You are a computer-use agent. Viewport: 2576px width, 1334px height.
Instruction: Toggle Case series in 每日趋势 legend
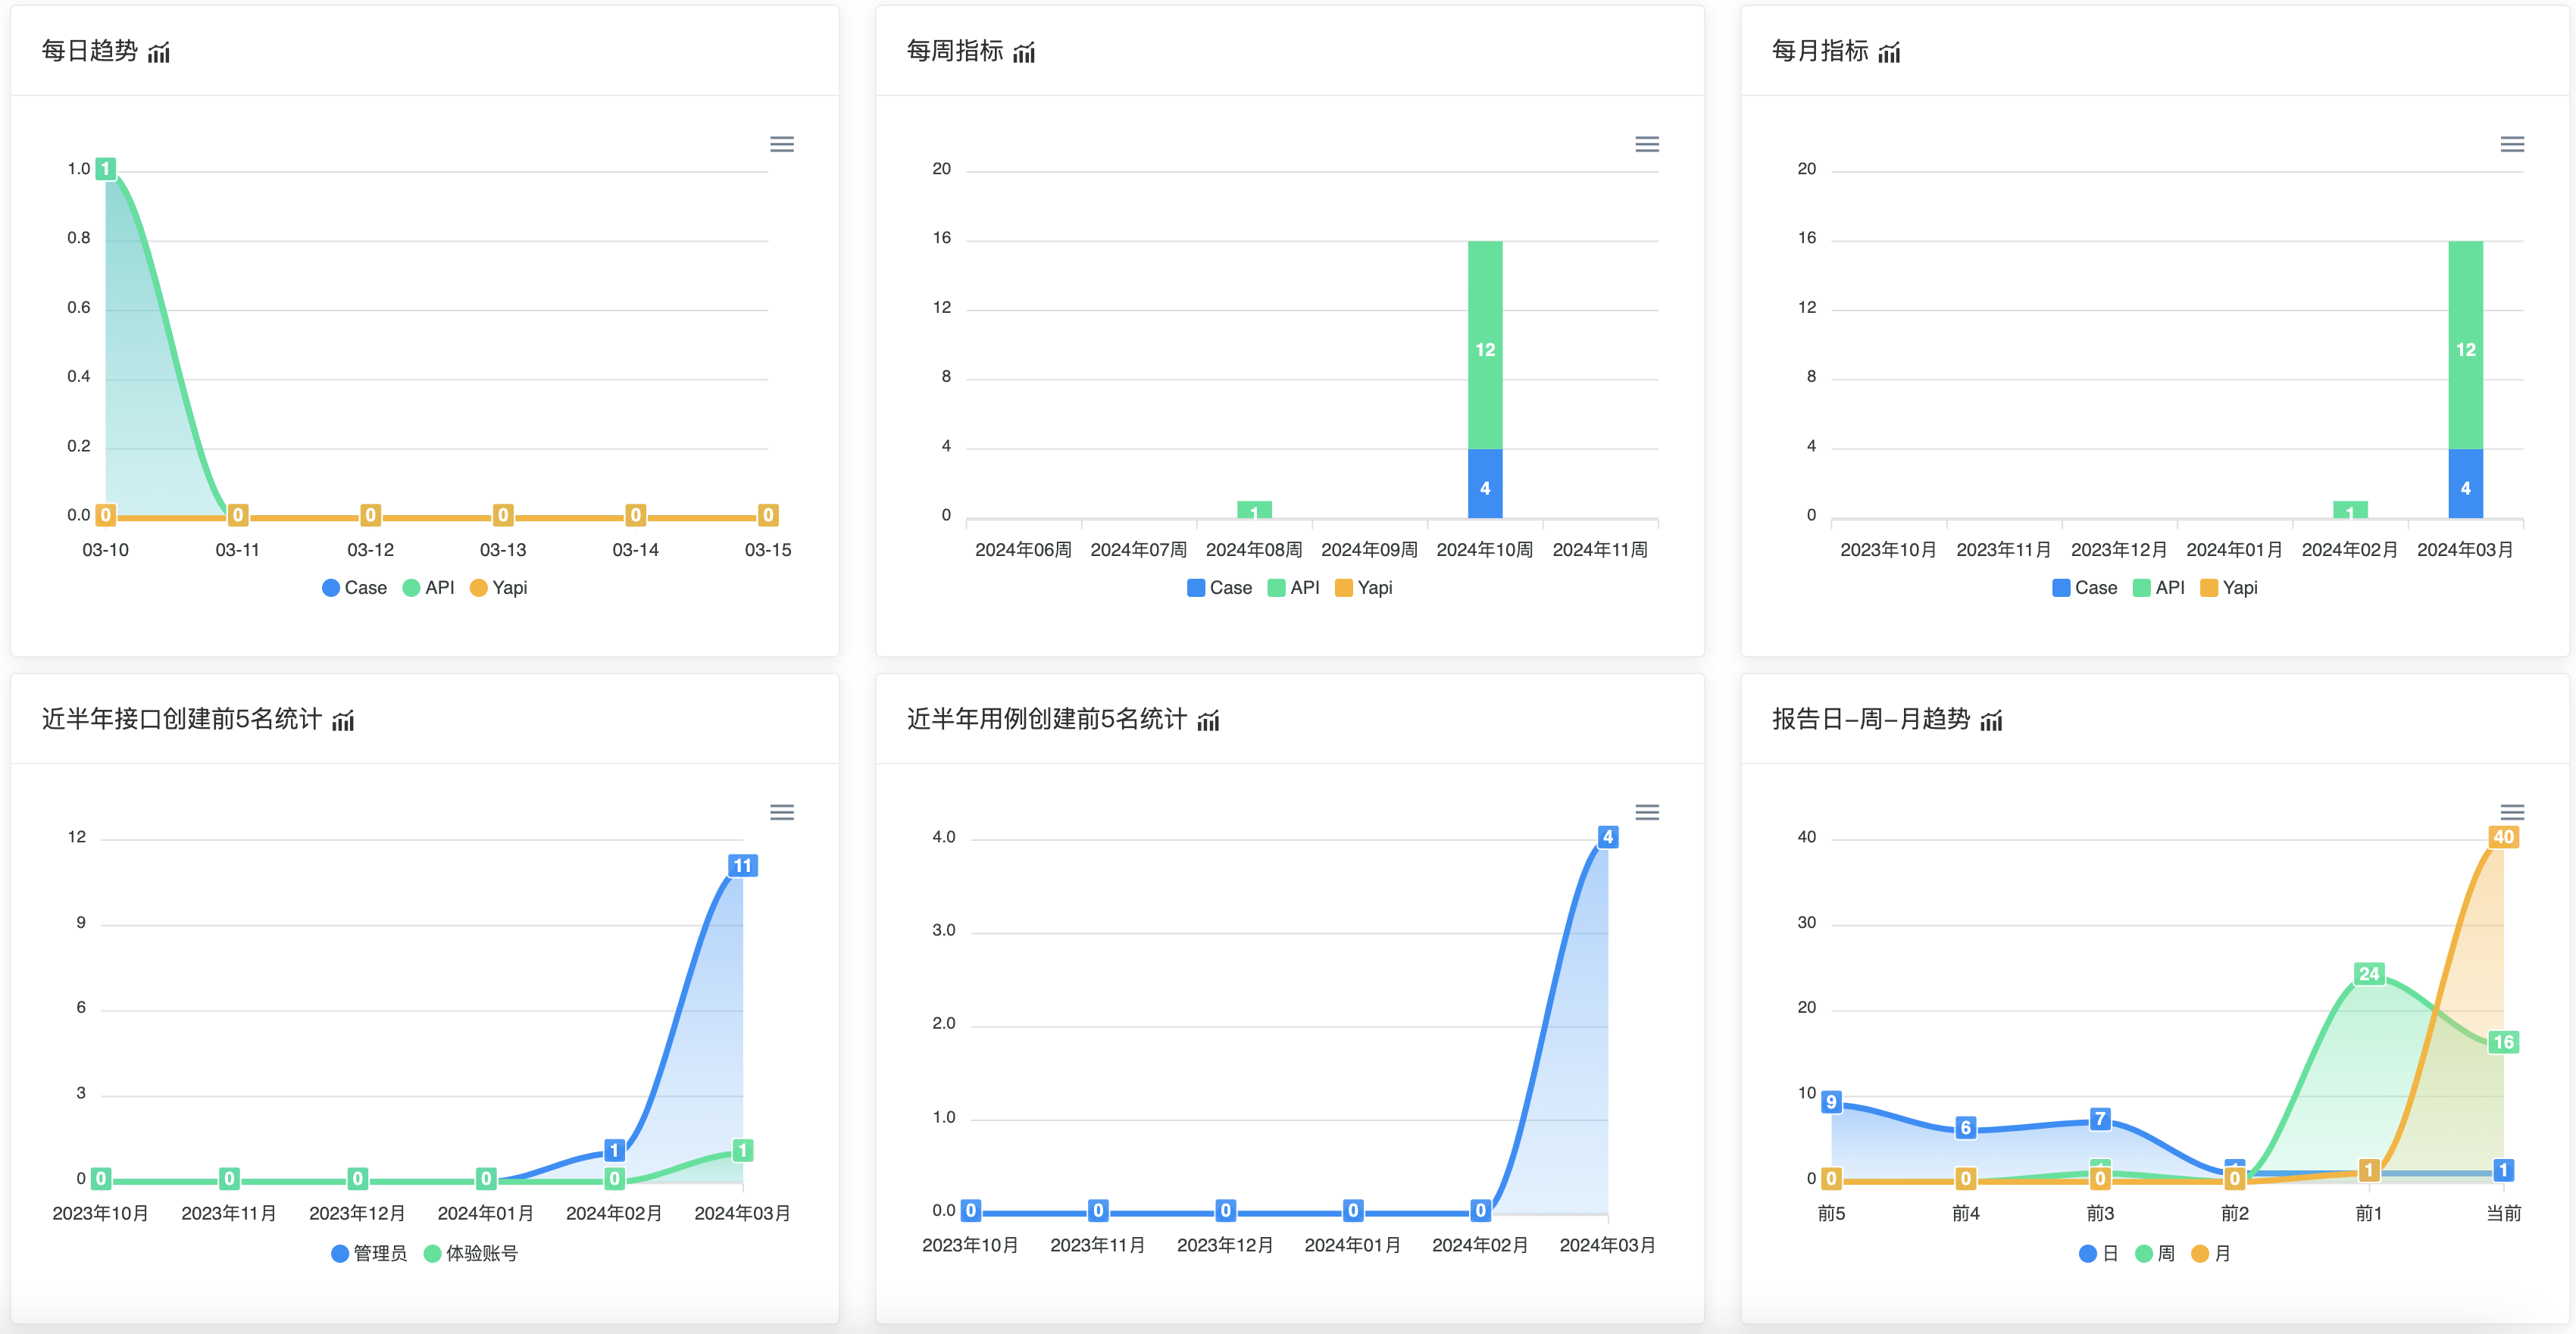pyautogui.click(x=354, y=588)
